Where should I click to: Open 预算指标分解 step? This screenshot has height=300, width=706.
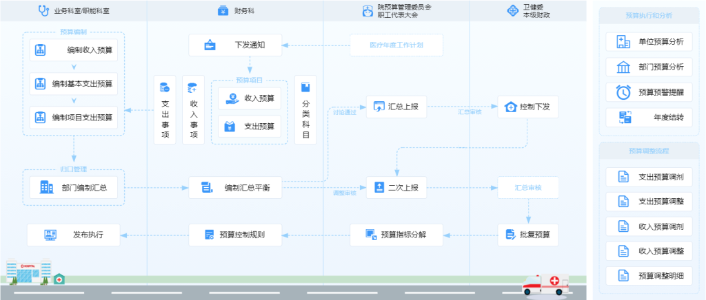pos(396,235)
